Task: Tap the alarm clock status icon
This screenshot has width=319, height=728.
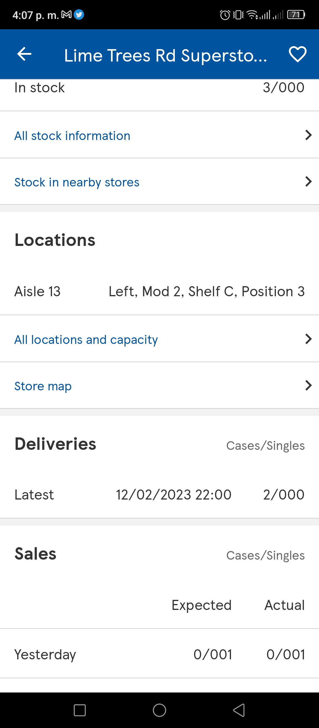Action: pyautogui.click(x=225, y=15)
